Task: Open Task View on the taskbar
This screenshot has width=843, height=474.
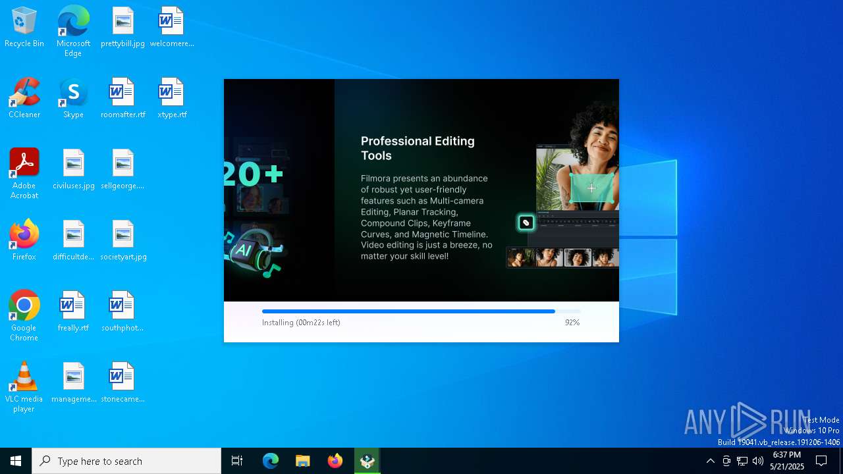Action: (237, 461)
